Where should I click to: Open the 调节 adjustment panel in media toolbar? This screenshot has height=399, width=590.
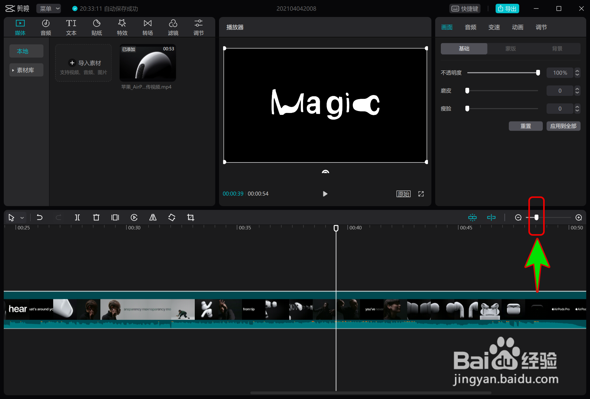click(x=199, y=27)
